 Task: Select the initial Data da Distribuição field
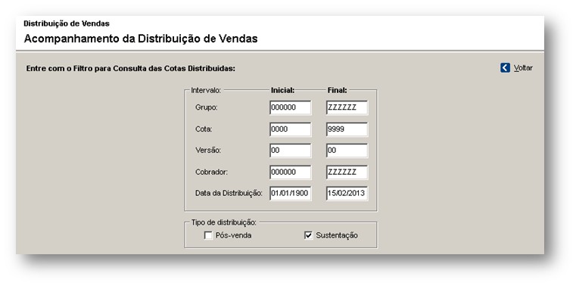click(x=290, y=194)
